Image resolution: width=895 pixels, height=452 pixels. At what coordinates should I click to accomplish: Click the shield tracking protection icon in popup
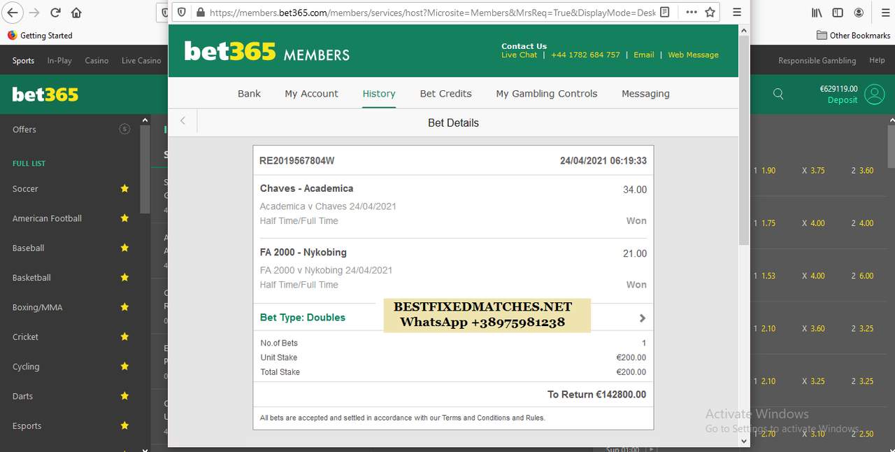(x=181, y=12)
